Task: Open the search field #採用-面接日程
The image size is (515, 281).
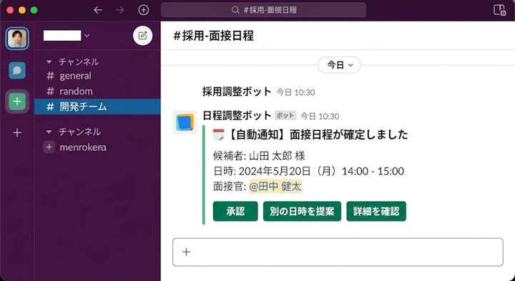Action: point(263,10)
